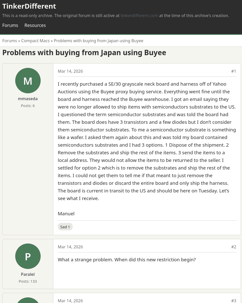This screenshot has height=303, width=242.
Task: Click the thread title in the breadcrumb
Action: click(x=99, y=41)
